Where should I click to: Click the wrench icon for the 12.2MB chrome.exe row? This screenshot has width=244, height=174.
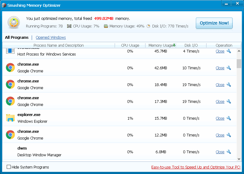(228, 135)
